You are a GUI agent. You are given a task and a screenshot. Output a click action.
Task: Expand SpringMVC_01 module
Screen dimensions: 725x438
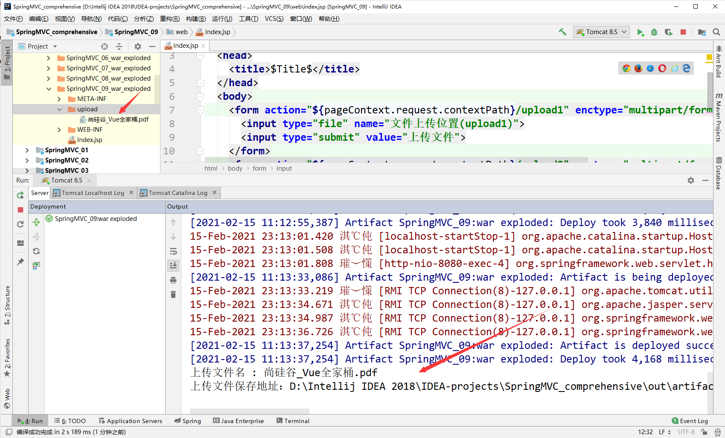(27, 150)
